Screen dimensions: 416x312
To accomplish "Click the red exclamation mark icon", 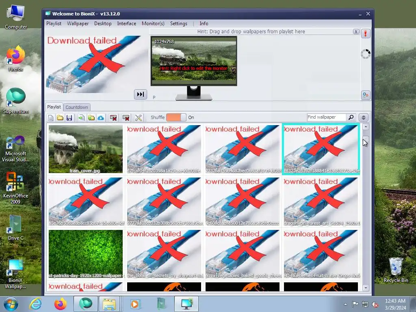I will point(366,33).
